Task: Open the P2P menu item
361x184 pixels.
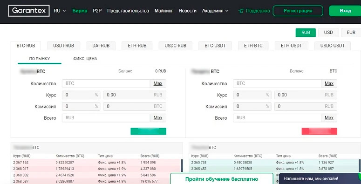Action: (97, 11)
